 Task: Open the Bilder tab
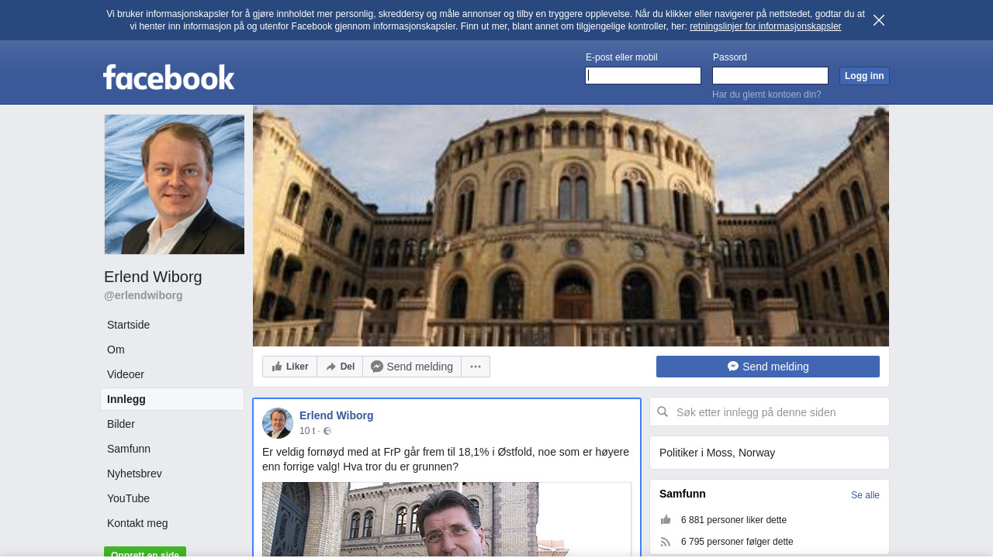tap(172, 424)
